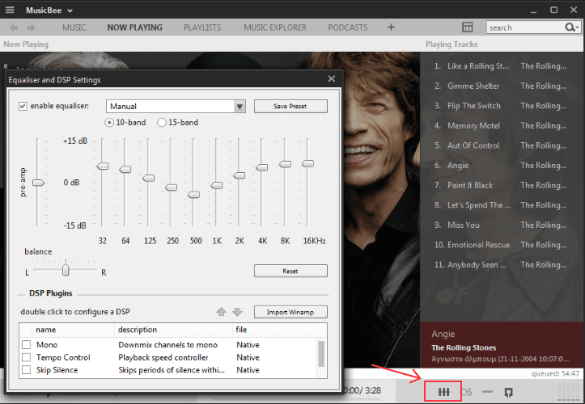Switch to the MUSIC tab
Screen dimensions: 585x404
[x=74, y=27]
